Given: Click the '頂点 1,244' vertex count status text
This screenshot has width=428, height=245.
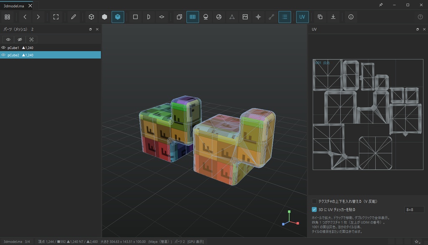Looking at the screenshot, I should click(x=46, y=242).
